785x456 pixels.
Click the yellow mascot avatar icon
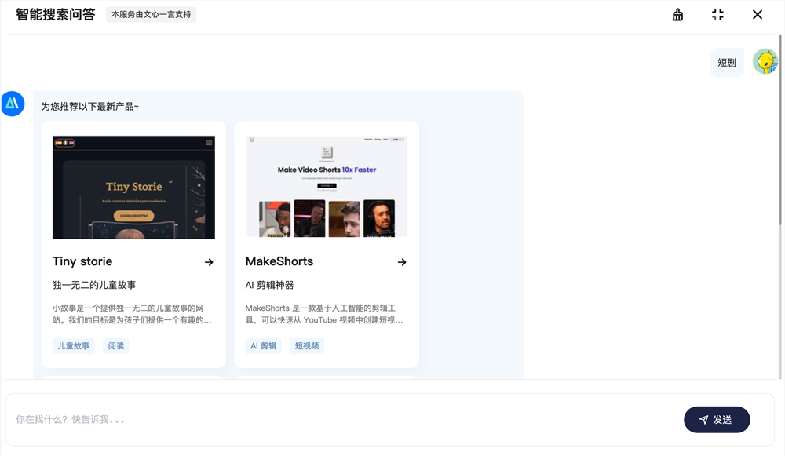click(765, 60)
